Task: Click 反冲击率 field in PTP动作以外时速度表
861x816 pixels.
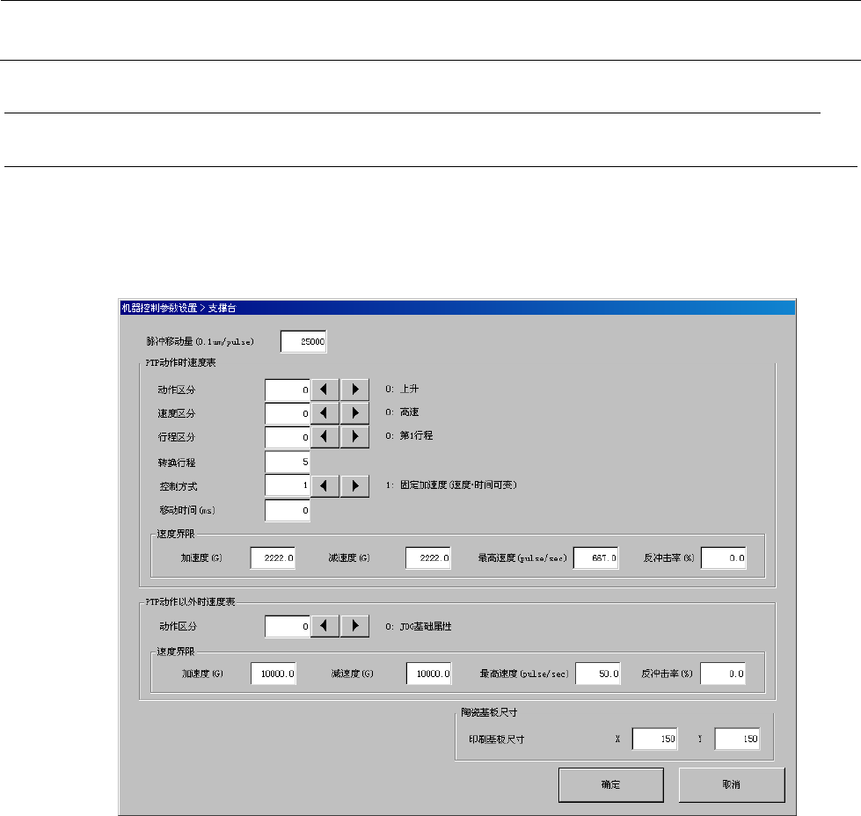Action: point(723,674)
